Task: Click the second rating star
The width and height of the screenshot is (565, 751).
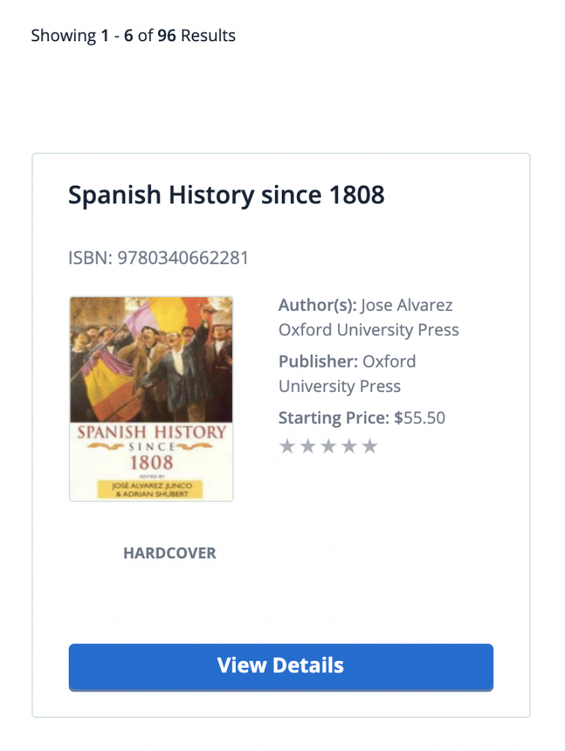Action: pos(308,446)
